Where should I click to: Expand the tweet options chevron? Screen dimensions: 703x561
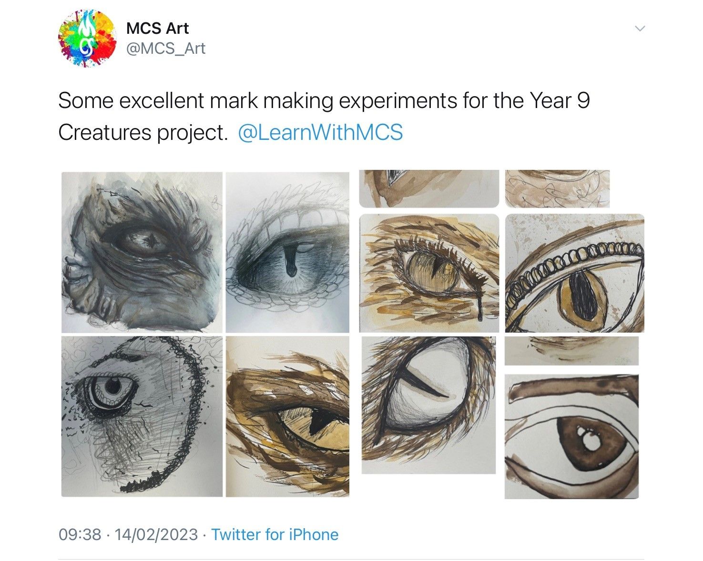640,29
